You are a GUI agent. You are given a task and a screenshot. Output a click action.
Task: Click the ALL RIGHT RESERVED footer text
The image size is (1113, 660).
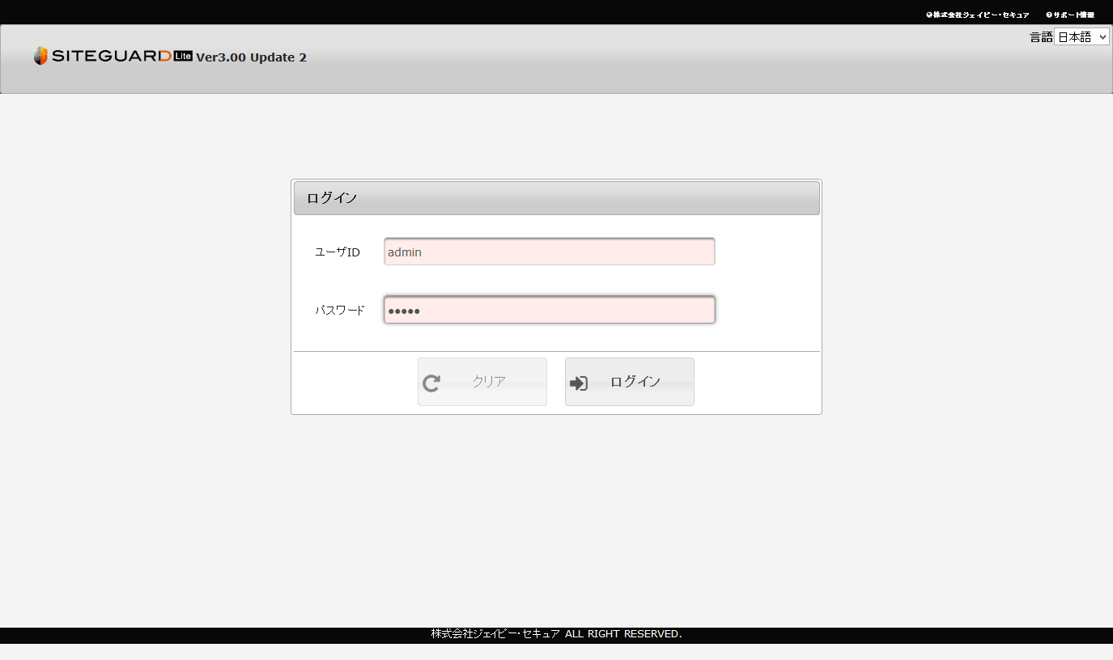[x=623, y=634]
